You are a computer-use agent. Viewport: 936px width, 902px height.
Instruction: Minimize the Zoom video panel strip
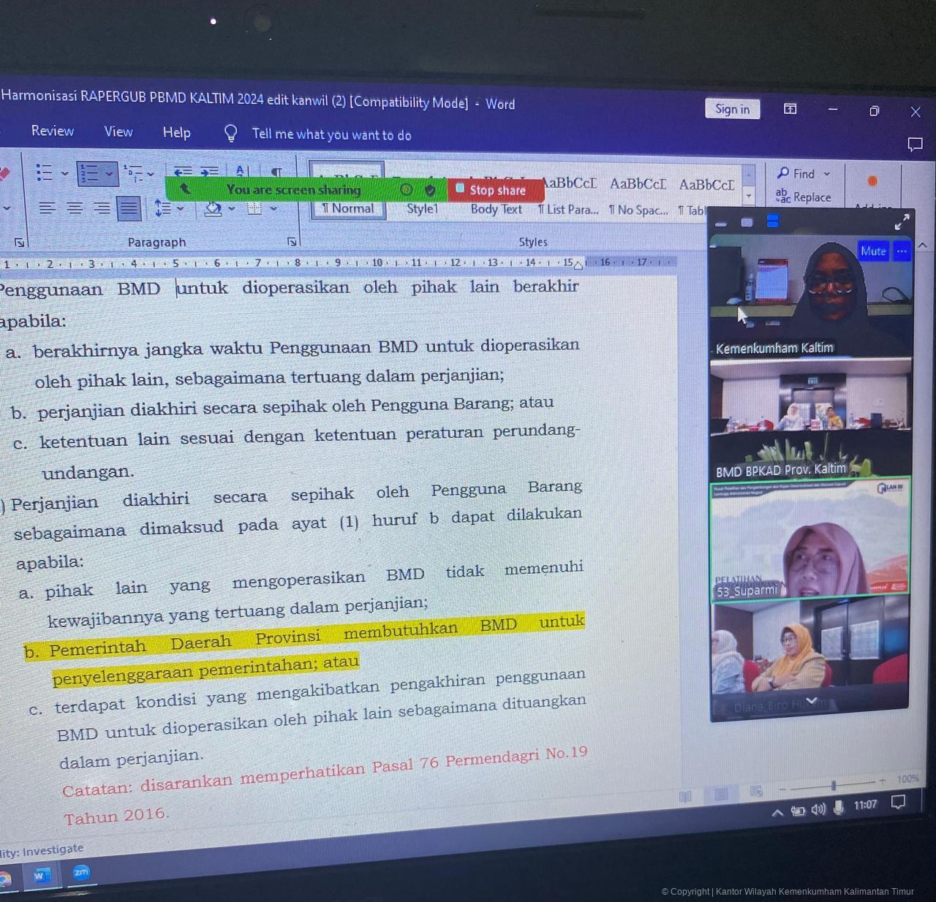(721, 224)
